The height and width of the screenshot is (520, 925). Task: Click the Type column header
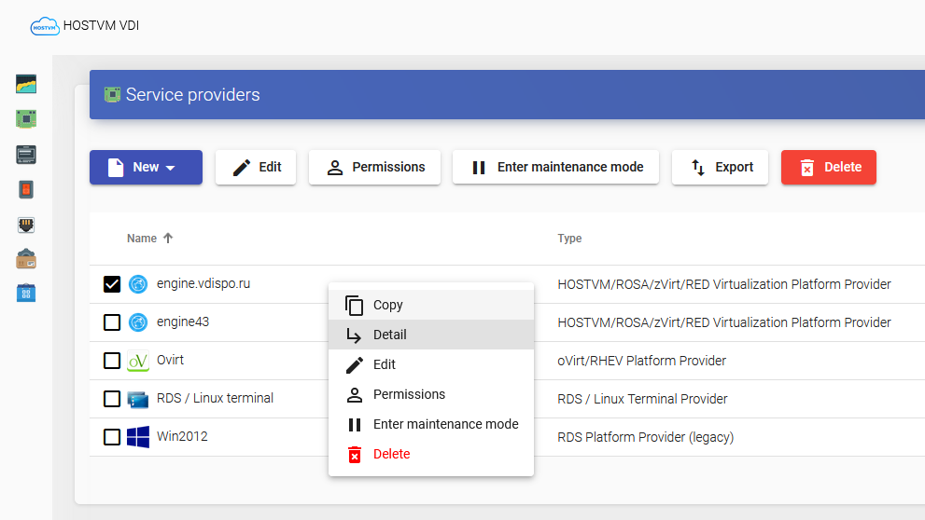coord(570,239)
